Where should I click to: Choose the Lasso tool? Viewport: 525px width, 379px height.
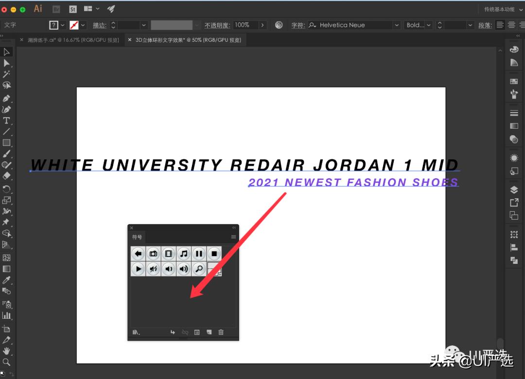click(x=6, y=85)
